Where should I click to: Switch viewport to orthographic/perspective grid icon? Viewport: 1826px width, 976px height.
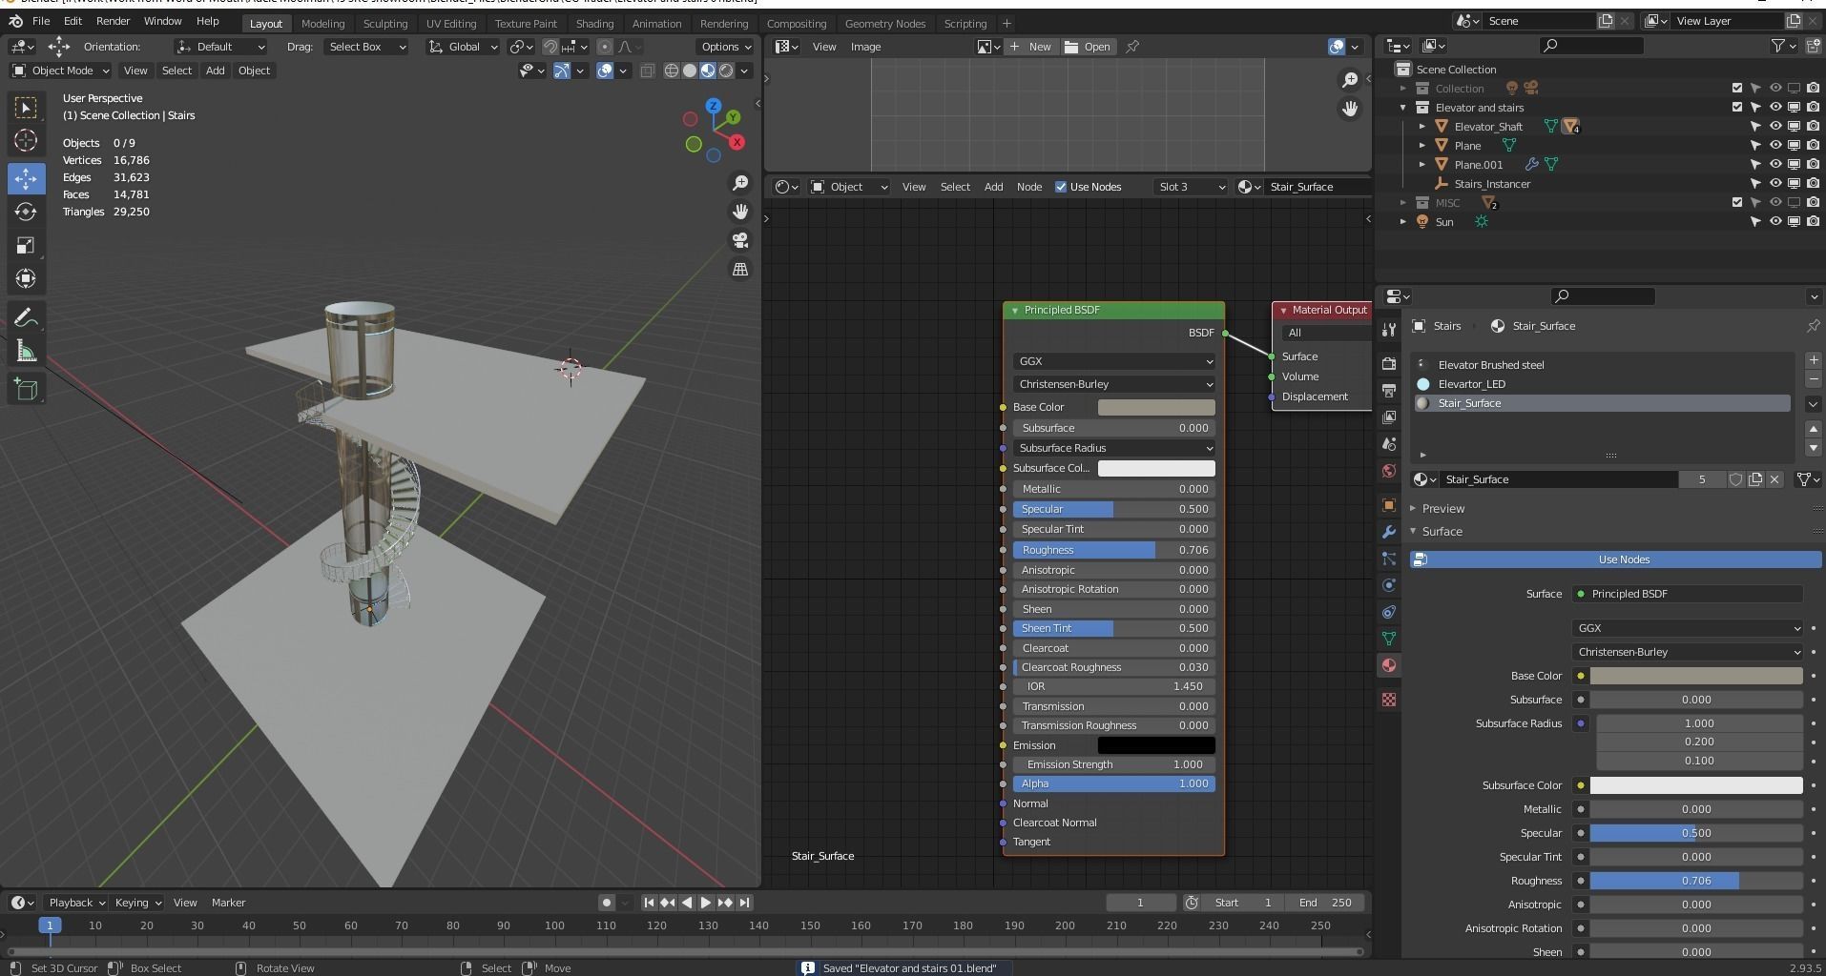(740, 270)
